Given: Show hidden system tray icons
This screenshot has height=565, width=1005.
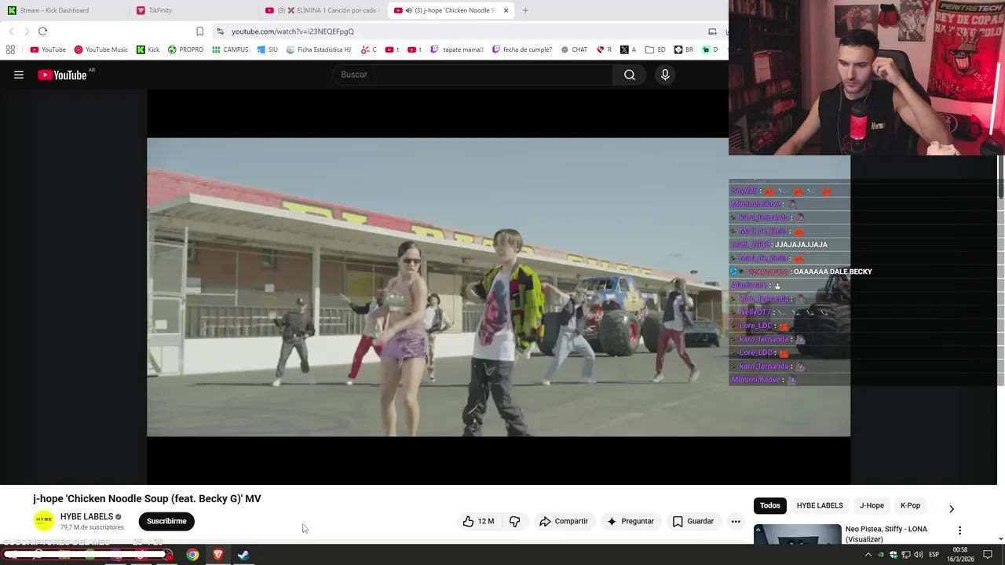Looking at the screenshot, I should (x=868, y=555).
